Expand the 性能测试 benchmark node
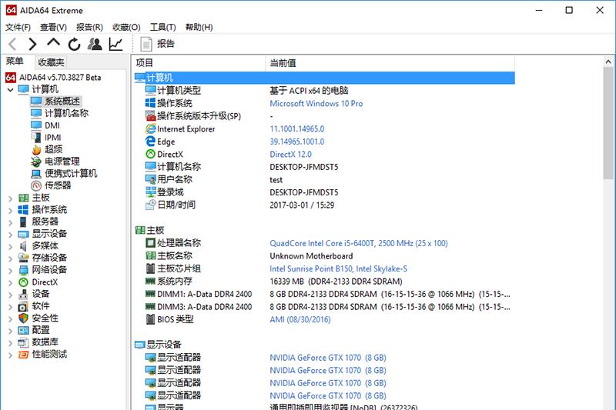 pos(10,355)
